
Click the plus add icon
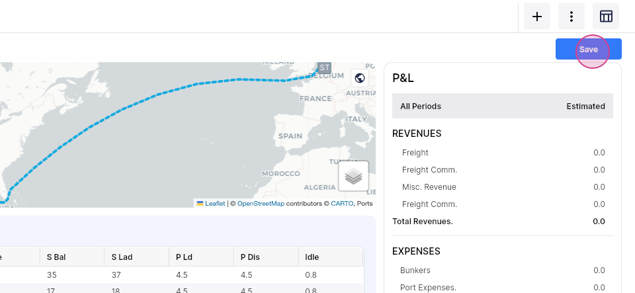point(537,16)
